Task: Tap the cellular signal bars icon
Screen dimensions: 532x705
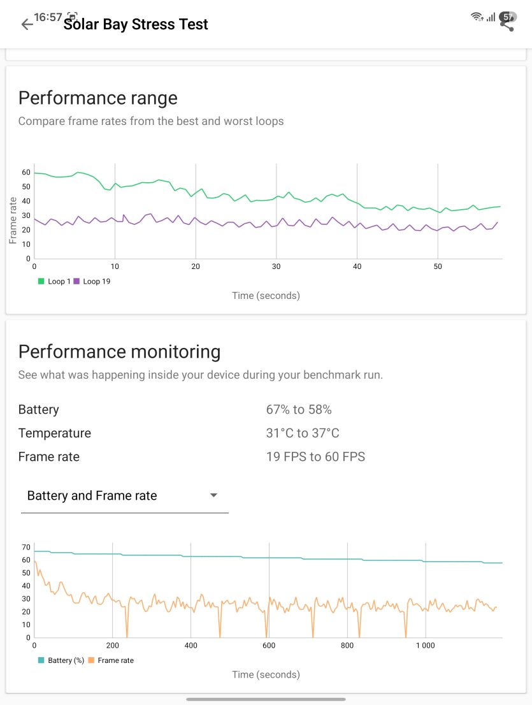Action: pos(491,17)
